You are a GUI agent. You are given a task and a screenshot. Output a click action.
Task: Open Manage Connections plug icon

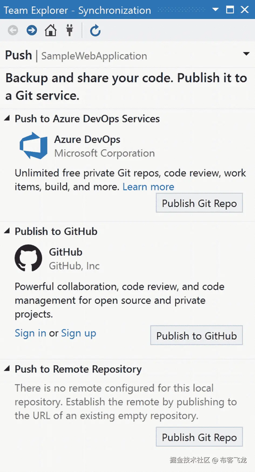coord(70,30)
